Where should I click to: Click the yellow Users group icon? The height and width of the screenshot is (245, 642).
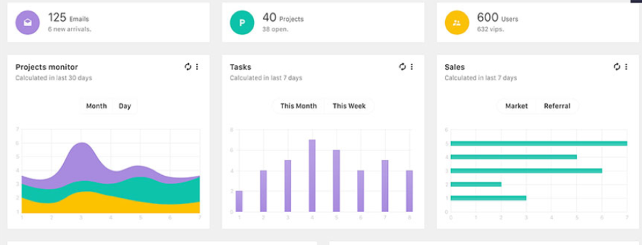coord(457,22)
